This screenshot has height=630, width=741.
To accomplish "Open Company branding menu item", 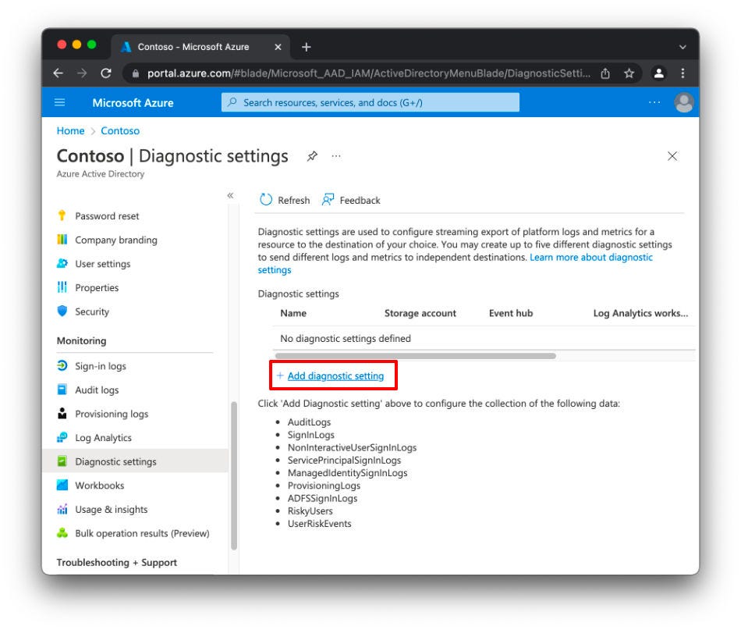I will (x=115, y=240).
